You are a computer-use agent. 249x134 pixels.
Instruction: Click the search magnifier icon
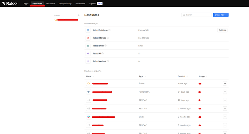[184, 15]
